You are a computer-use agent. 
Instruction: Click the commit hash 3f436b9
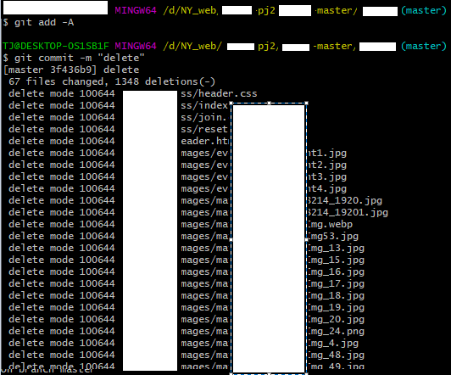point(70,70)
